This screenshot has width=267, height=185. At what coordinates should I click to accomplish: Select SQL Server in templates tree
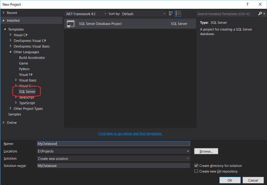coord(27,92)
